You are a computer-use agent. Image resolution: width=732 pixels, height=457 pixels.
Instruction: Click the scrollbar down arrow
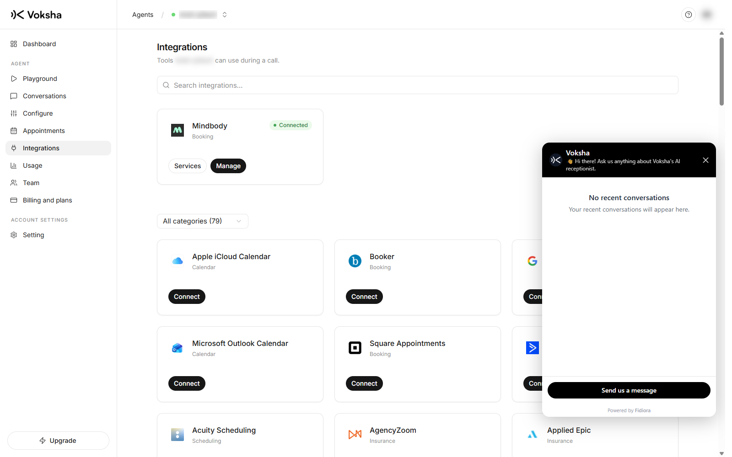point(721,453)
